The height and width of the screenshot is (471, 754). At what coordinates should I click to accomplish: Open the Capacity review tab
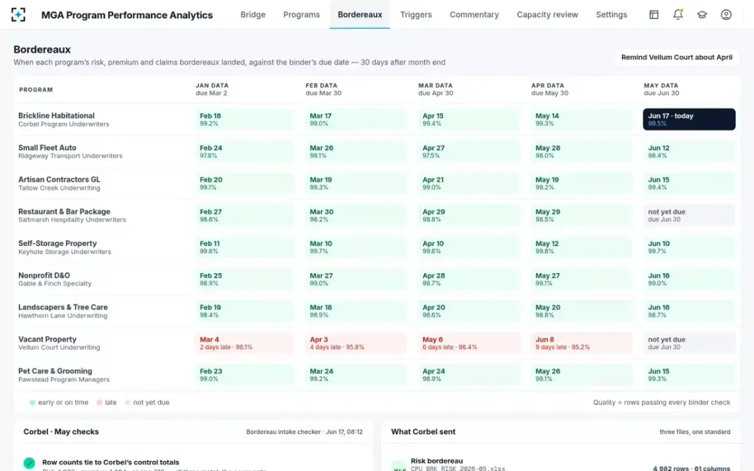point(547,14)
